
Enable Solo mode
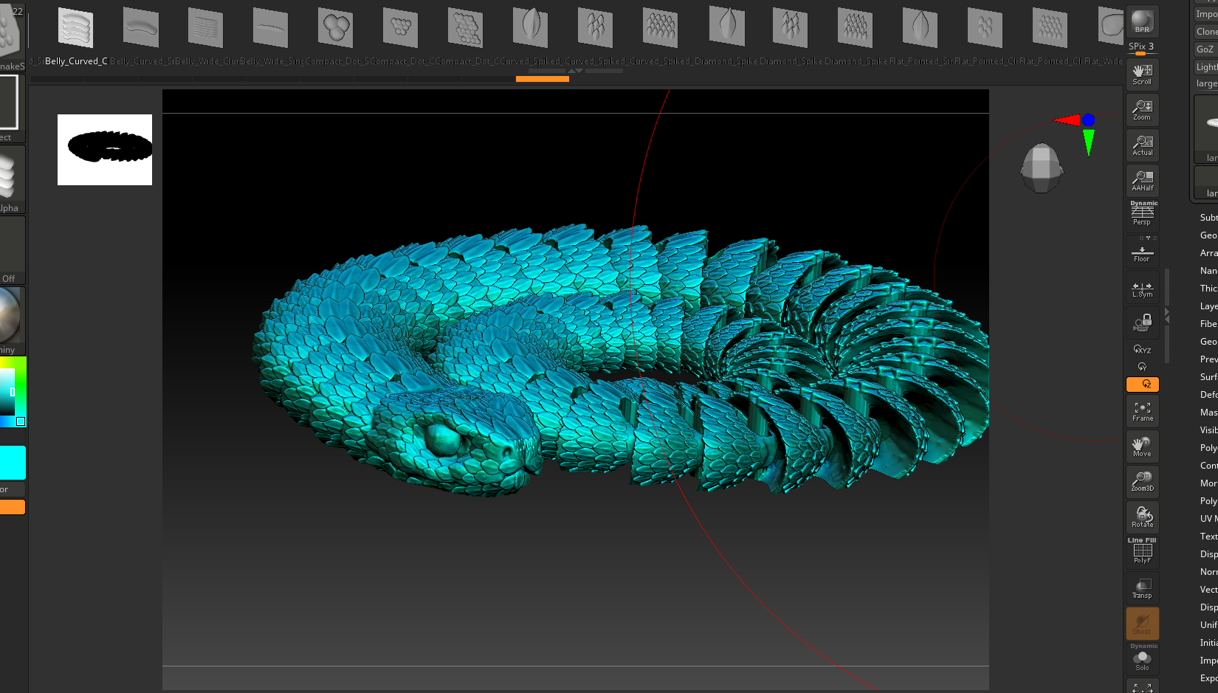pyautogui.click(x=1142, y=659)
